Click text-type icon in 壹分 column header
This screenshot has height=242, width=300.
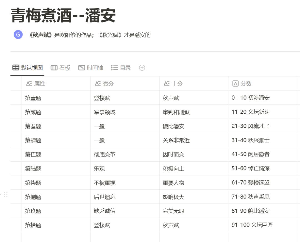[x=98, y=84]
